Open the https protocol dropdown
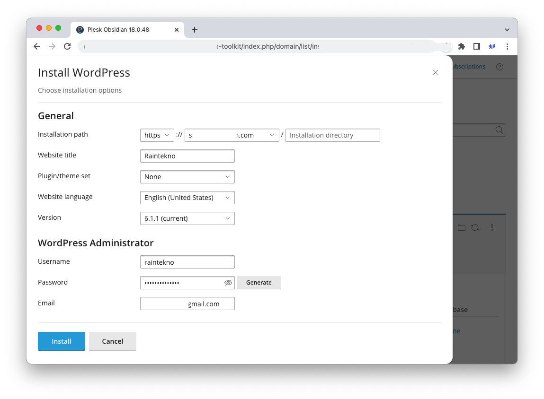Screen dimensions: 544x399 (x=157, y=135)
